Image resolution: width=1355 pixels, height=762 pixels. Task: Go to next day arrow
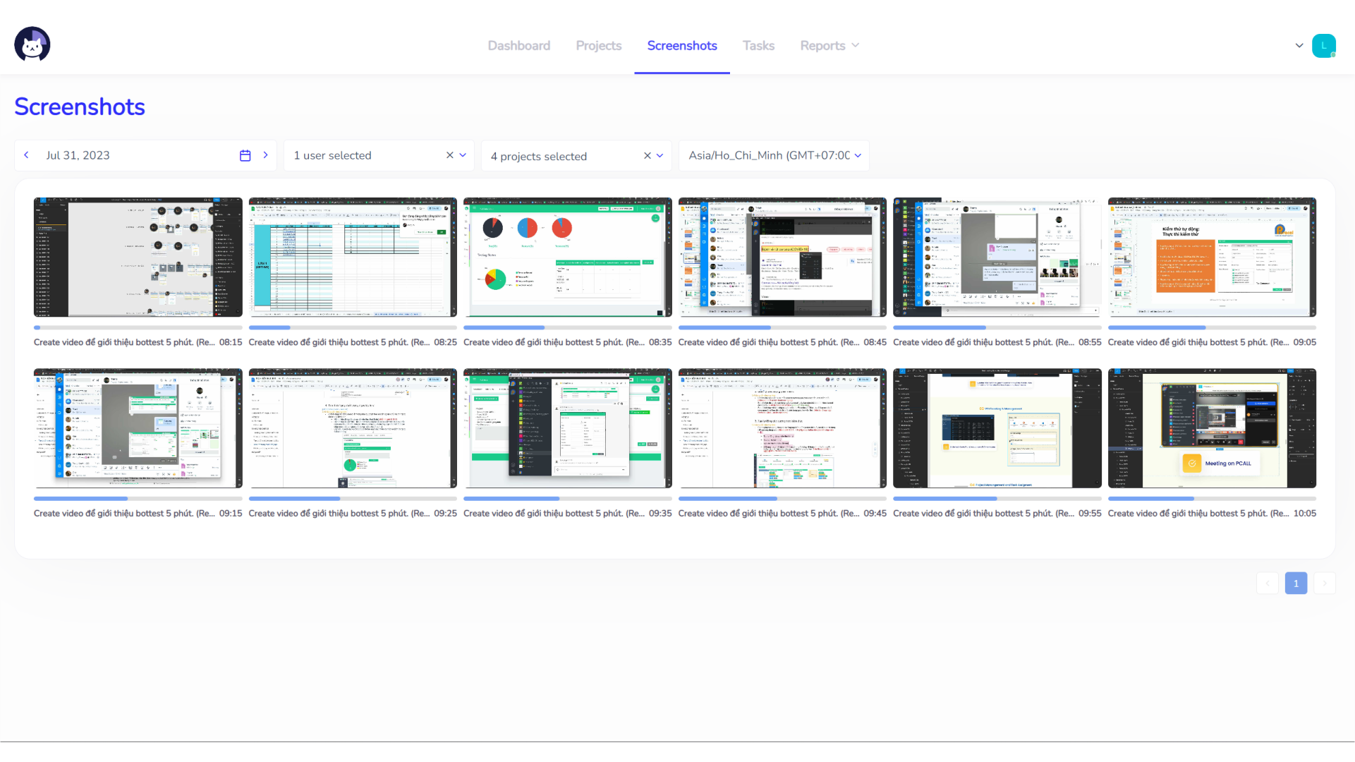pos(265,155)
